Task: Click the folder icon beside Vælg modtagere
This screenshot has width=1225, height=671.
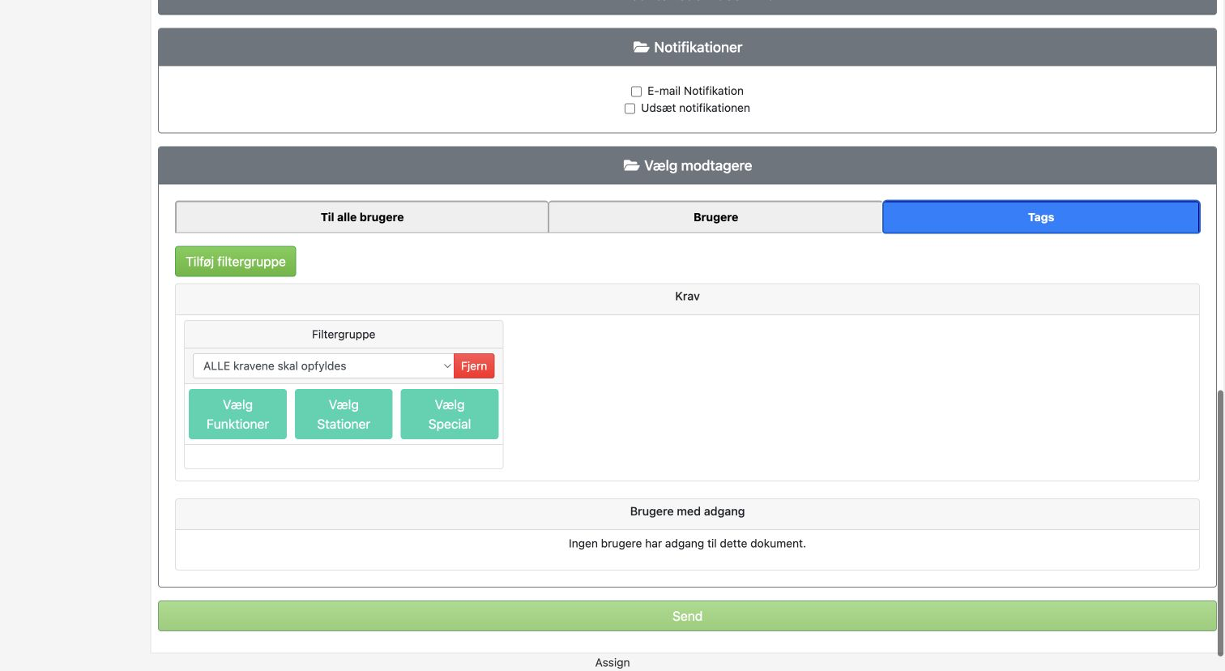Action: click(x=631, y=165)
